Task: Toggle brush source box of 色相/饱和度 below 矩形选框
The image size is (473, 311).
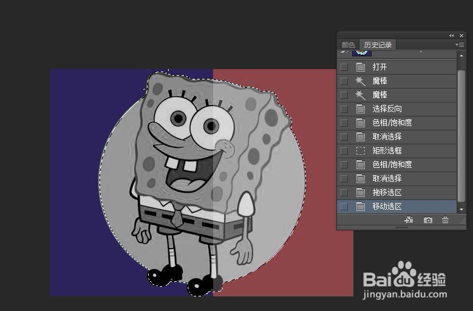Action: (x=344, y=164)
